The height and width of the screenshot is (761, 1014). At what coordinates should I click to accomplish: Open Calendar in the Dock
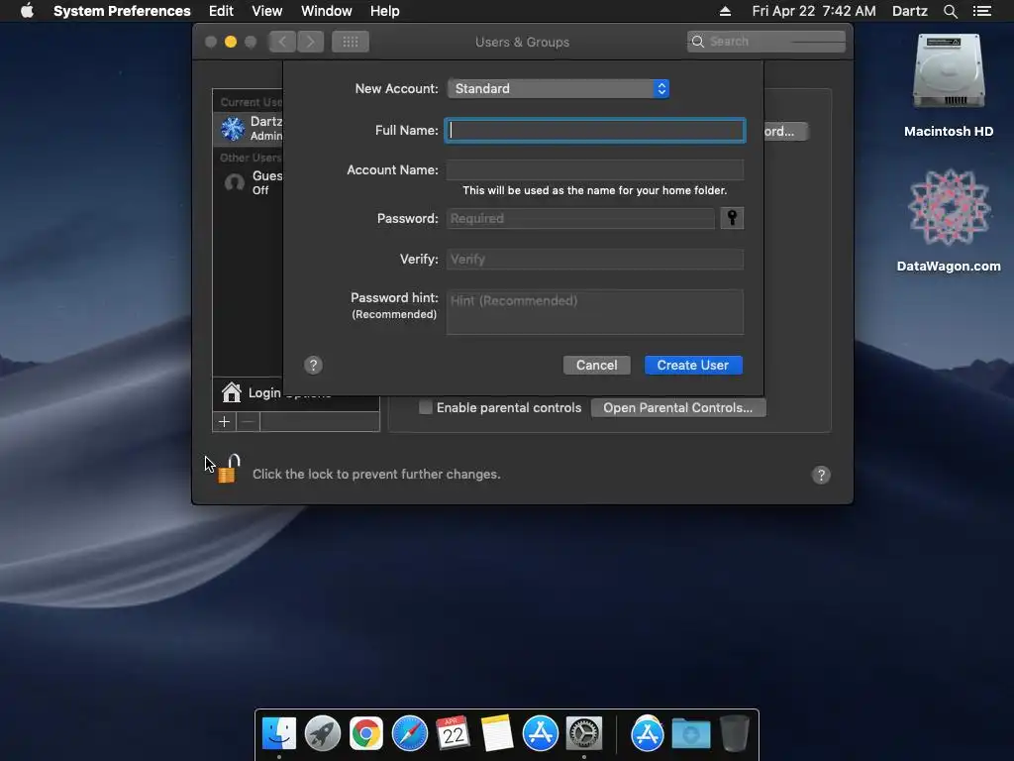pyautogui.click(x=453, y=733)
